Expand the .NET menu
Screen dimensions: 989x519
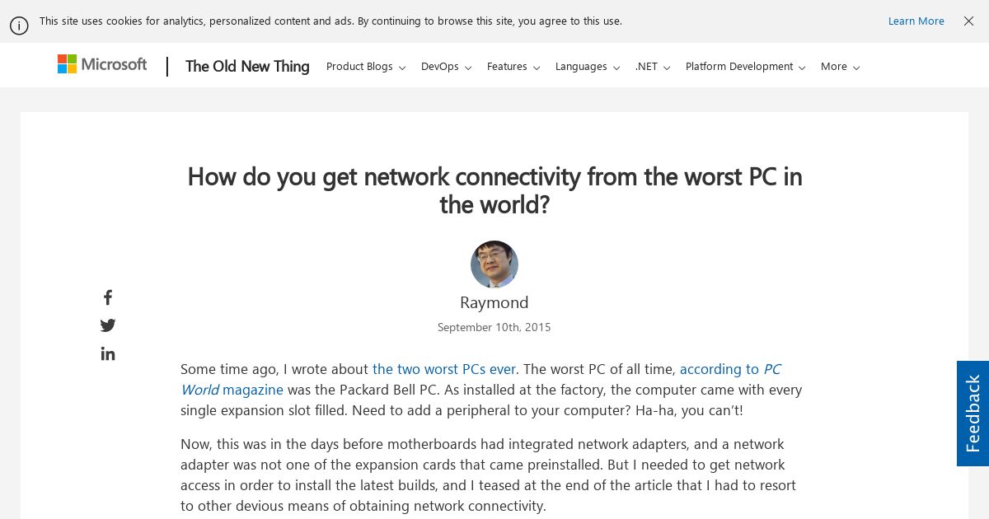point(653,67)
